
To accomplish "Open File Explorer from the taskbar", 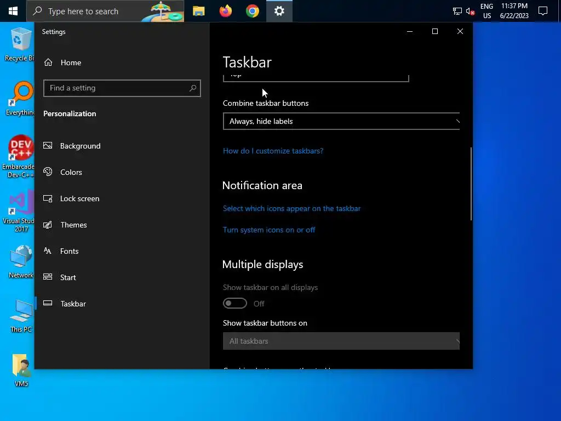I will [x=198, y=11].
